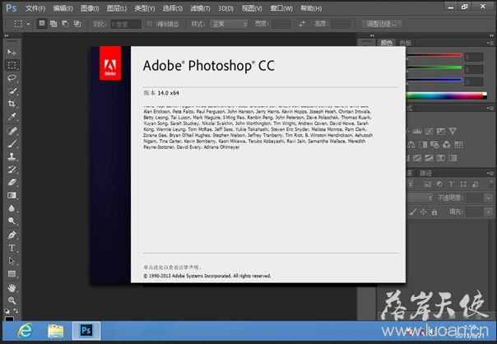Open the 滤镜(T) menu
Screen dimensions: 497x344
point(200,8)
